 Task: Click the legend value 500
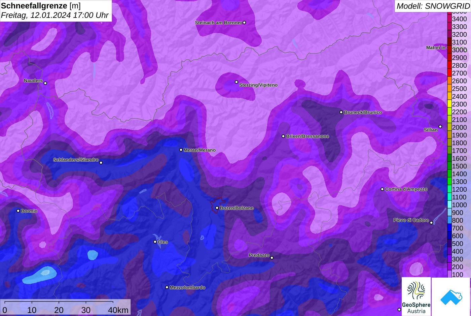click(x=458, y=244)
